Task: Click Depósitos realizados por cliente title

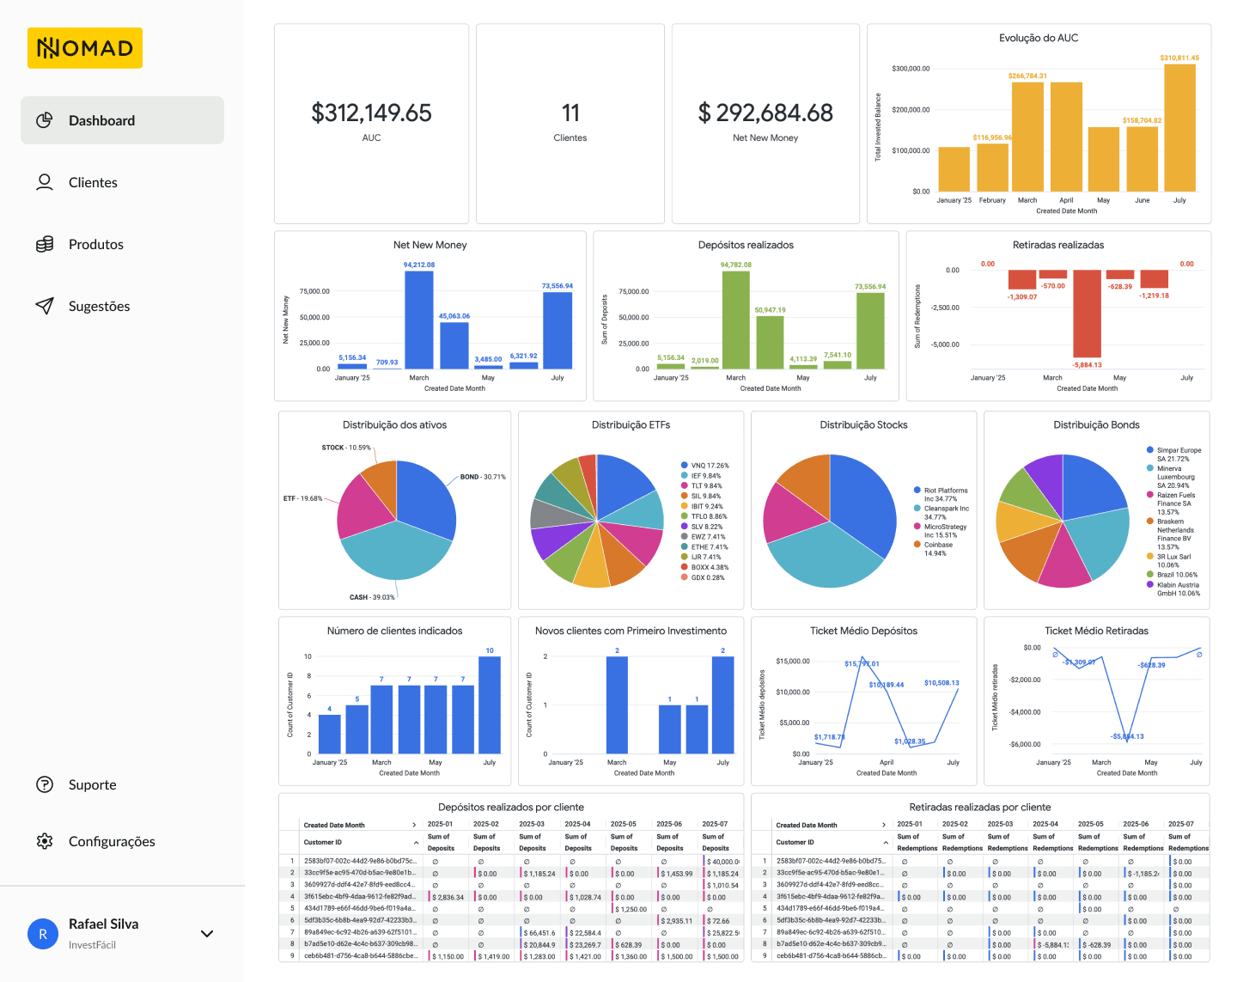Action: coord(511,807)
